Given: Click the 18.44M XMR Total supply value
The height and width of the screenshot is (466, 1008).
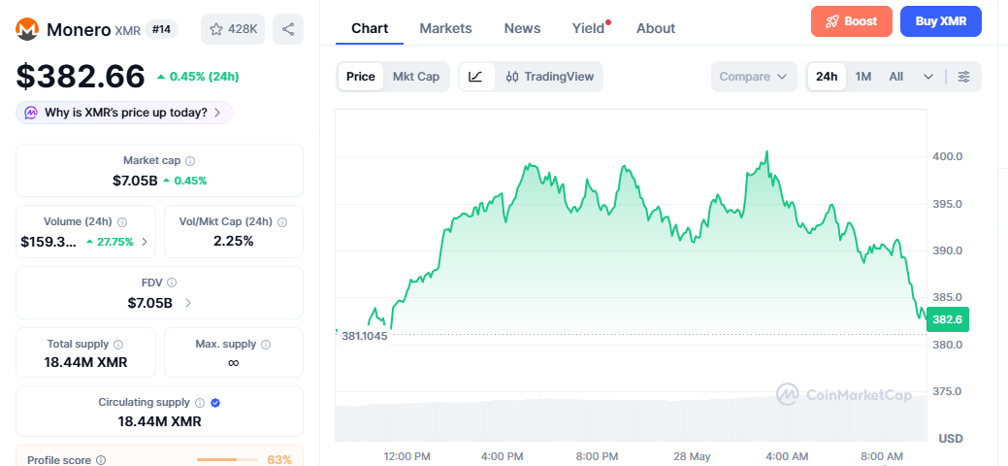Looking at the screenshot, I should coord(85,362).
